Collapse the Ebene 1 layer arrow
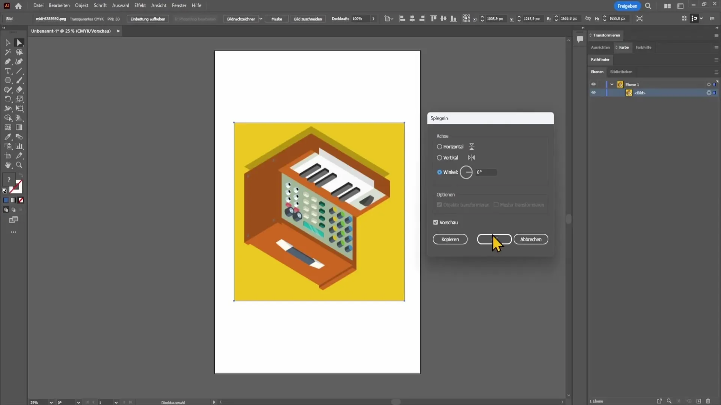 (612, 84)
